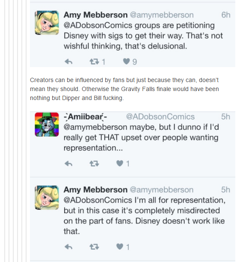This screenshot has height=262, width=240.
Task: Open the 6h timestamp on the first tweet
Action: tap(226, 15)
